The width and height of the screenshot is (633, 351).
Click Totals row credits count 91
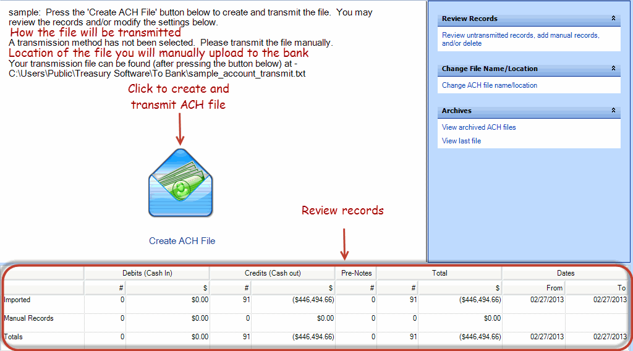coord(246,337)
